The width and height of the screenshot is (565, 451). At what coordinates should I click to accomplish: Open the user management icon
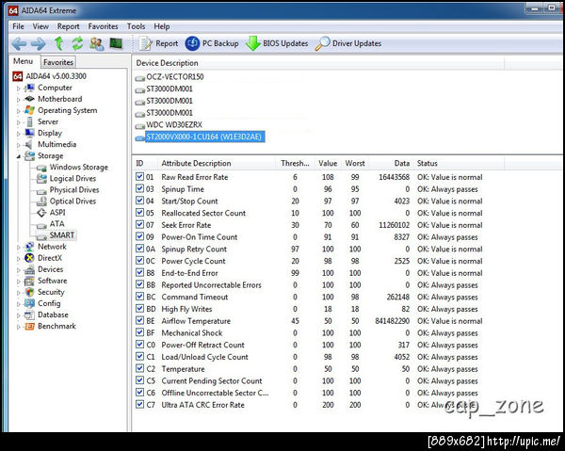point(97,43)
